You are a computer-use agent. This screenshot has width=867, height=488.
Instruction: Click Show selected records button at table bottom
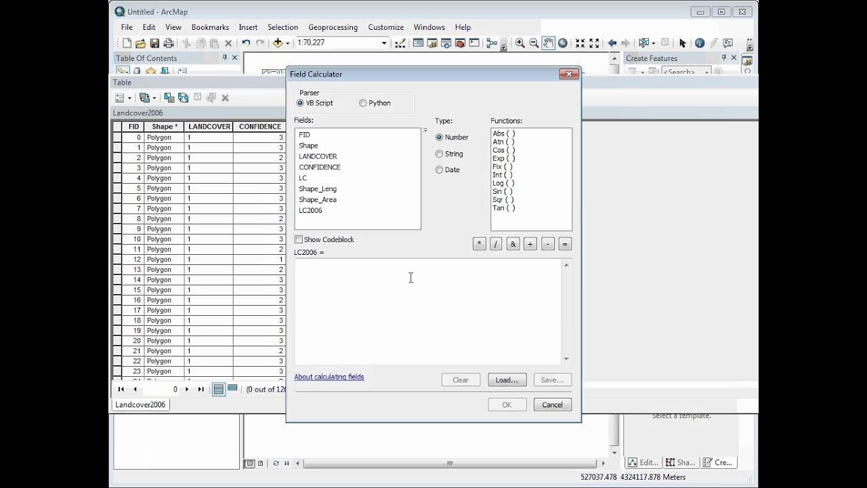coord(232,389)
